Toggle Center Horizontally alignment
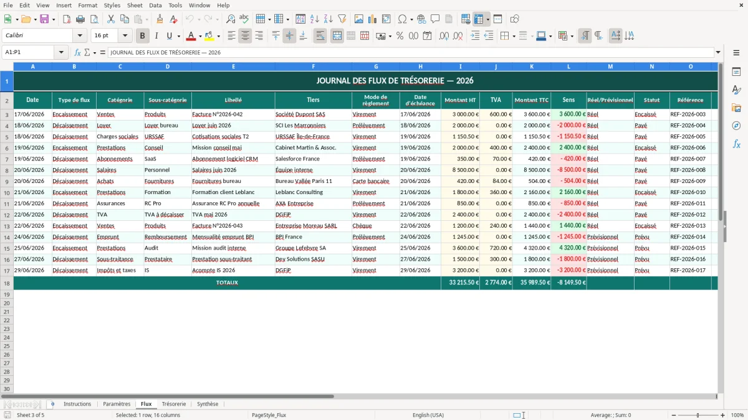 coord(245,36)
